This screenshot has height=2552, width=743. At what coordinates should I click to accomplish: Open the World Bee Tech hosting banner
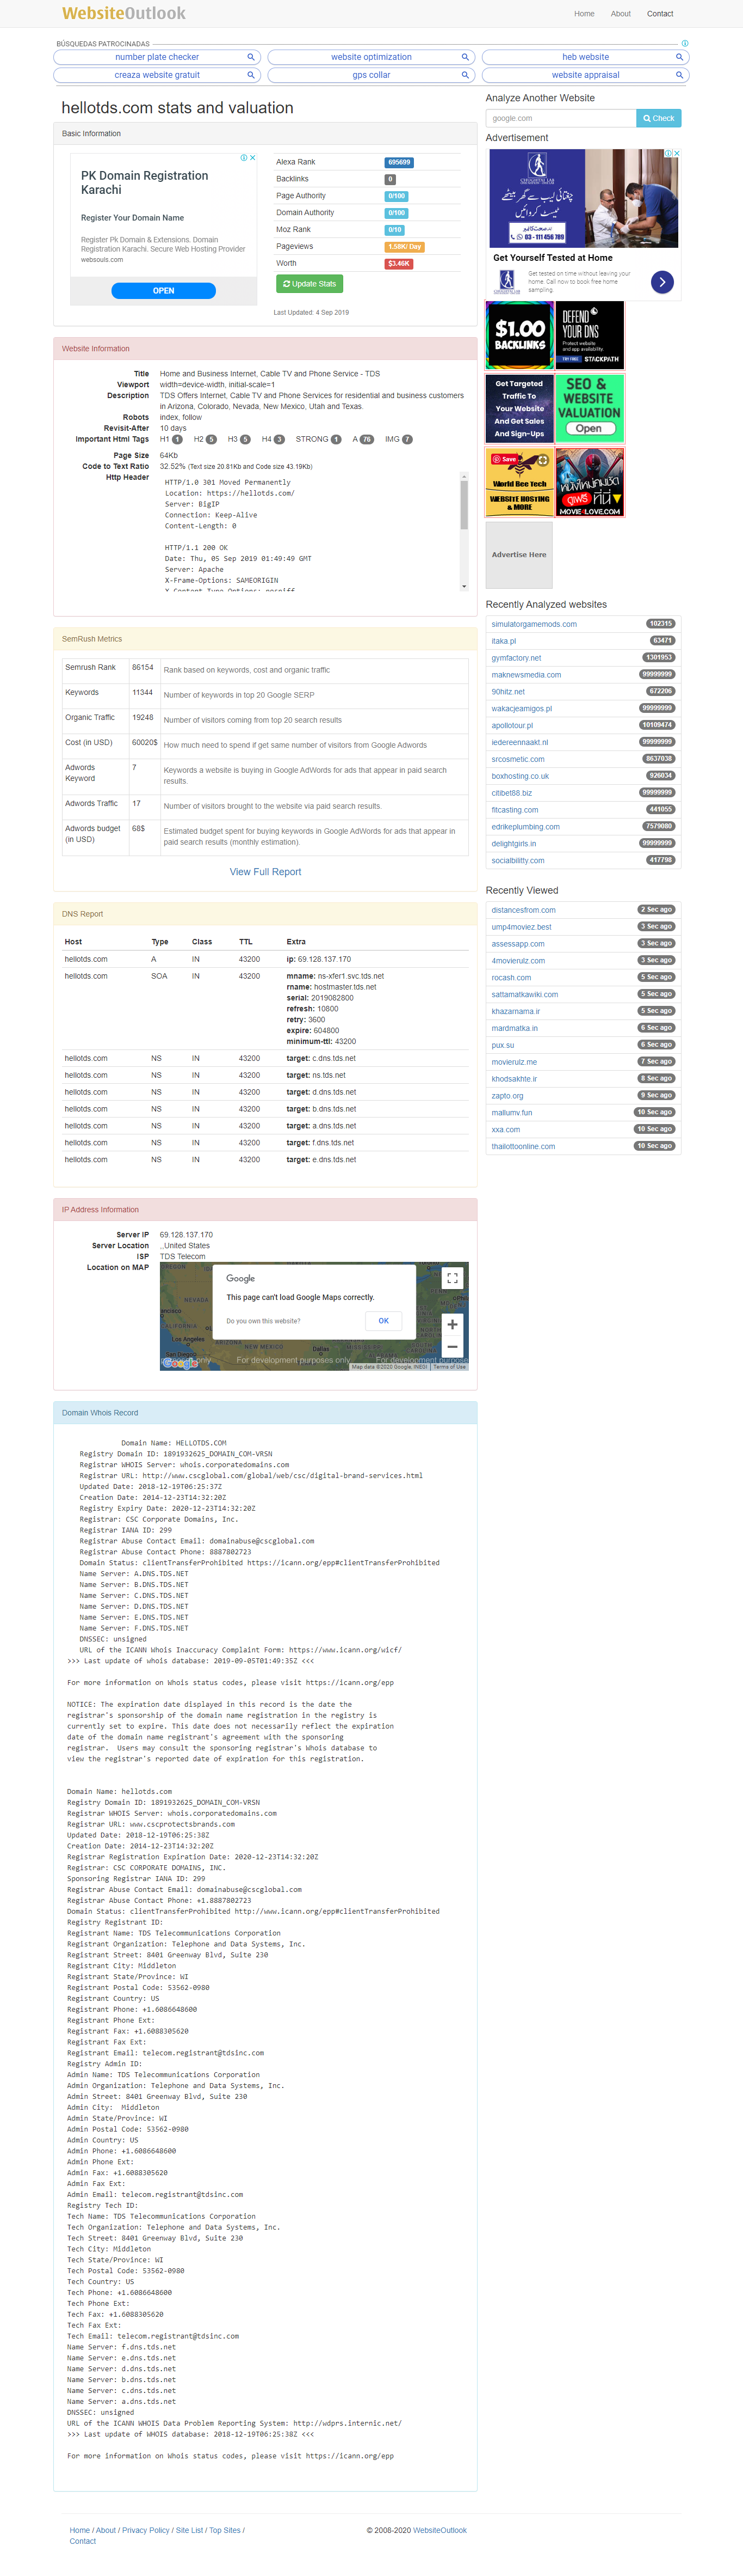click(x=519, y=483)
